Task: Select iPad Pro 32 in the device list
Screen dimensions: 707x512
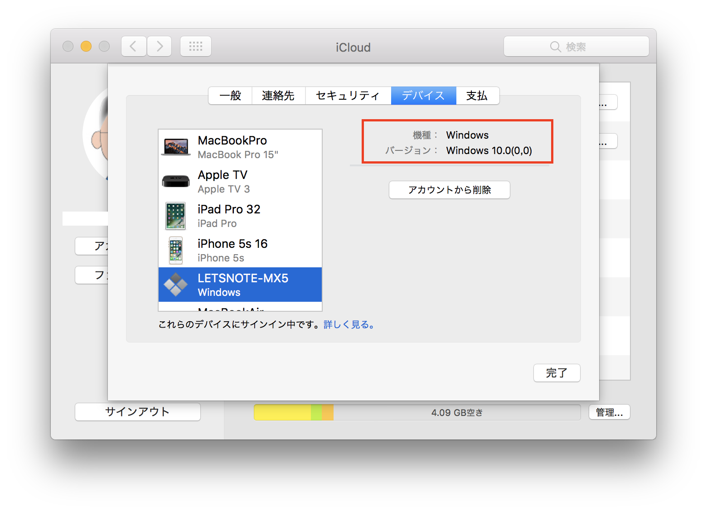Action: click(240, 216)
